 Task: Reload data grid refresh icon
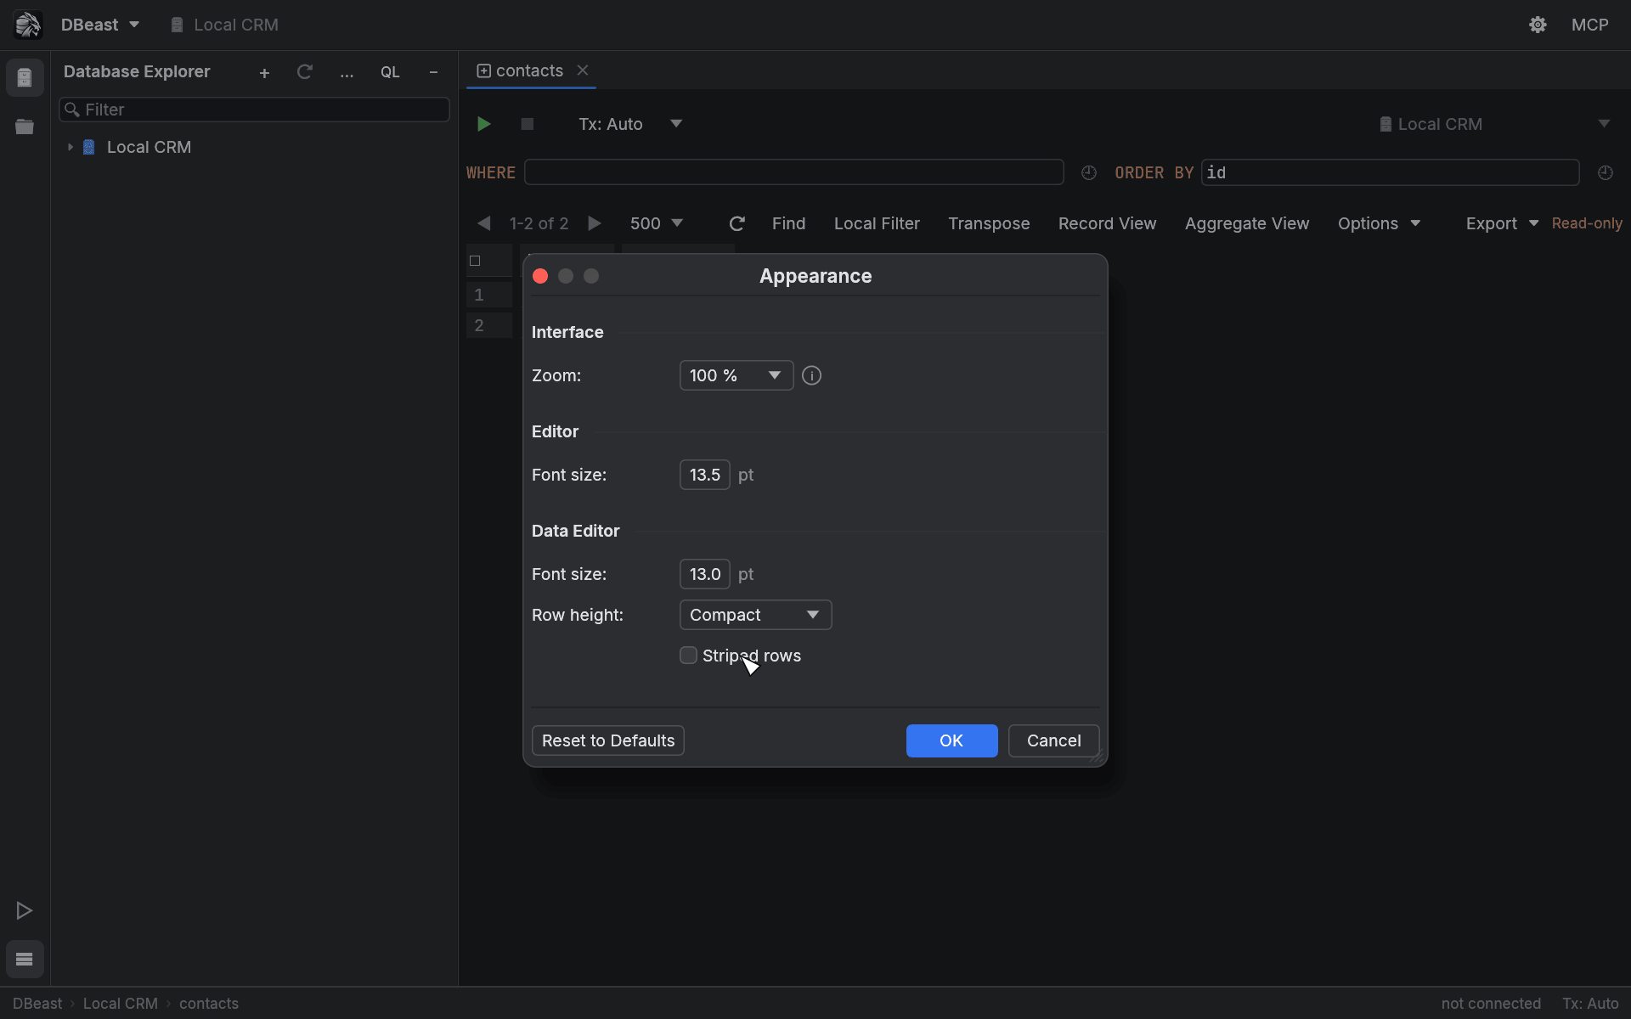click(736, 223)
